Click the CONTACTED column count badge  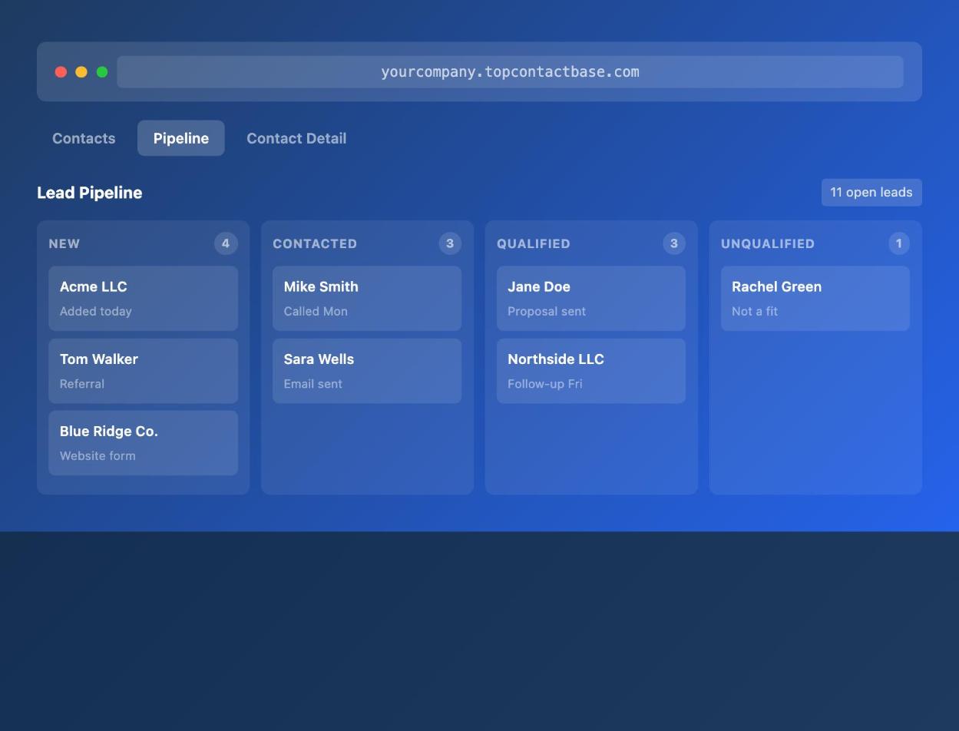(x=450, y=243)
